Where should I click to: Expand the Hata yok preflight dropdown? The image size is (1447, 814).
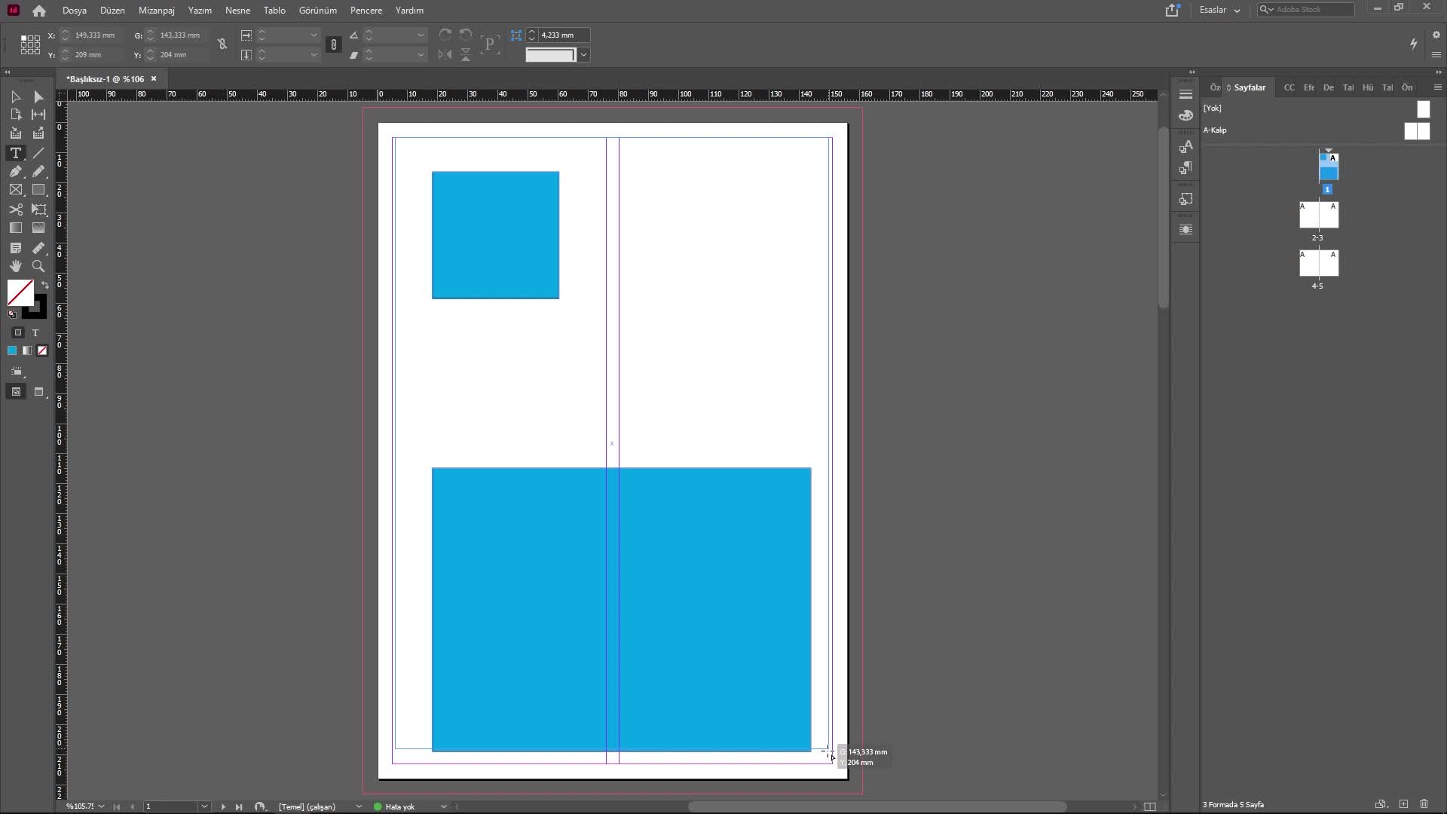point(443,806)
